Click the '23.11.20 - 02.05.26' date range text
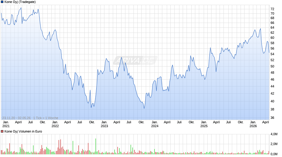Image resolution: width=282 pixels, height=157 pixels. [x=16, y=118]
